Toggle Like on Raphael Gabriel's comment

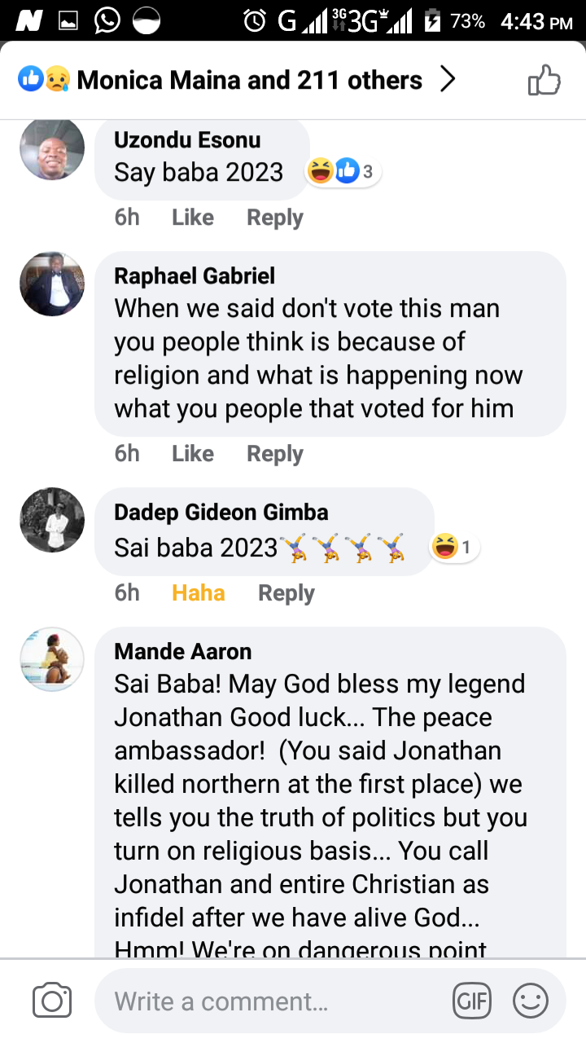pyautogui.click(x=193, y=454)
